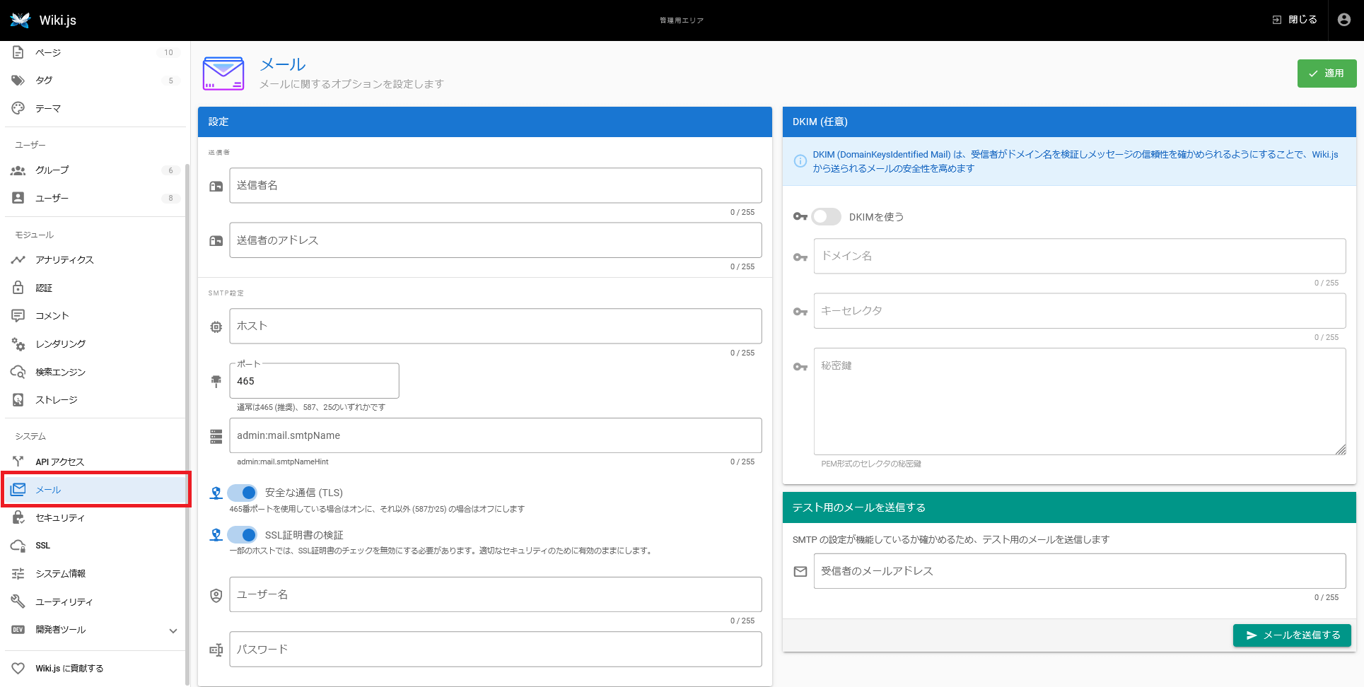The height and width of the screenshot is (687, 1364).
Task: Click the API アクセス fork icon
Action: pos(18,462)
